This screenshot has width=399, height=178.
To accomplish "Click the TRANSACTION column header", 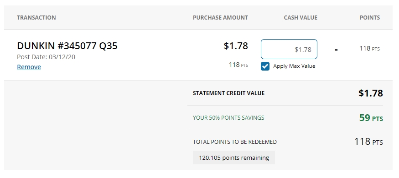I will pos(36,17).
